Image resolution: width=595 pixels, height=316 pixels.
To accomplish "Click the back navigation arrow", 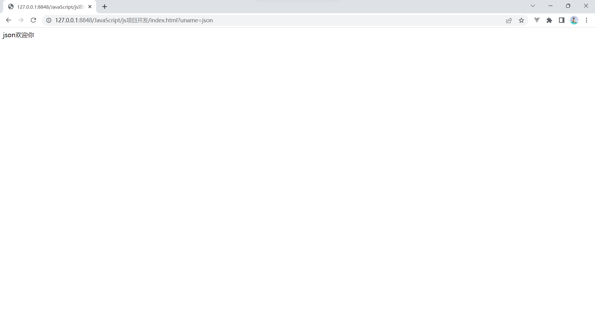I will click(8, 20).
